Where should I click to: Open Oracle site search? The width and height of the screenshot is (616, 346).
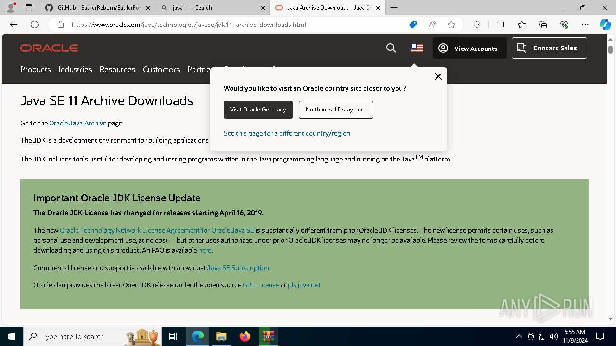(x=391, y=48)
